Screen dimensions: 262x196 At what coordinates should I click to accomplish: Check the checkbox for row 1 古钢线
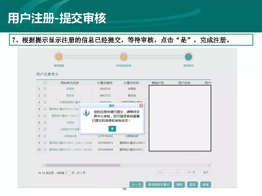pos(45,89)
